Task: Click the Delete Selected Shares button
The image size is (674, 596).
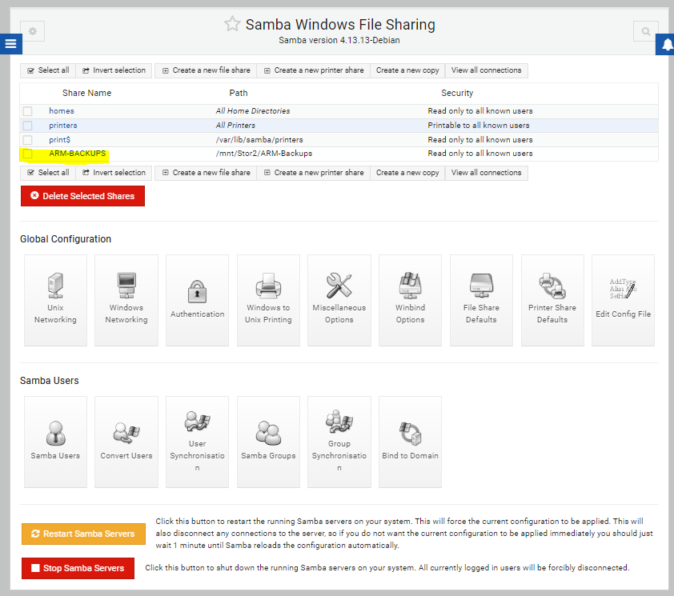Action: coord(82,196)
